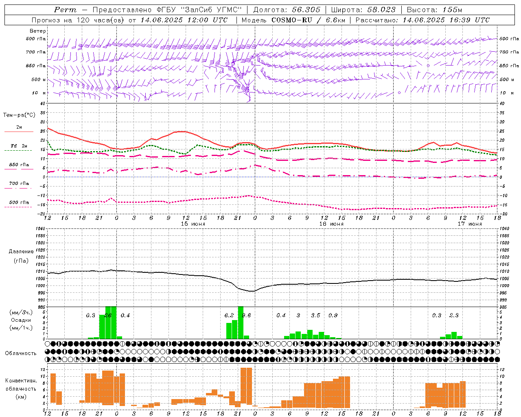Click the "(мм/3ч.)" precipitation unit label
The width and height of the screenshot is (521, 417).
[x=21, y=313]
